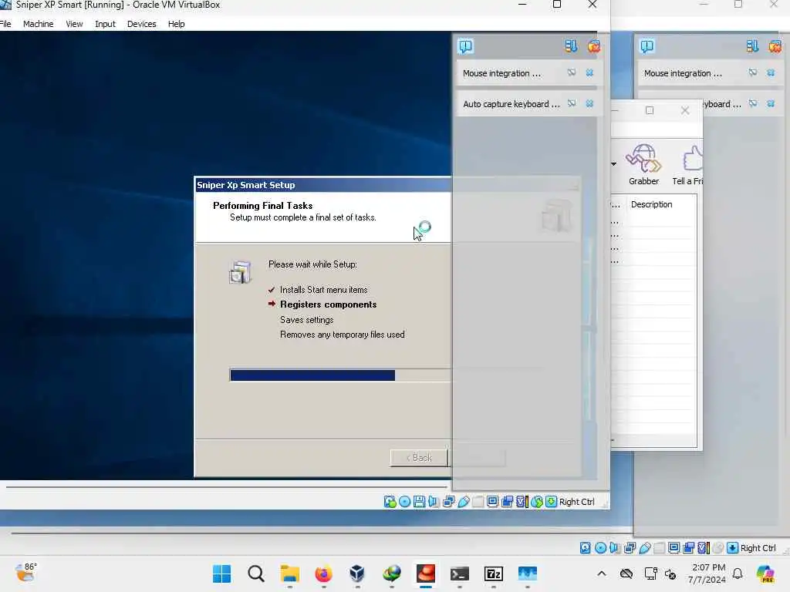Click the setup progress bar
Viewport: 790px width, 592px height.
click(340, 375)
